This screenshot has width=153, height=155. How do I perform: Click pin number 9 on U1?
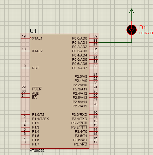pos(25,66)
